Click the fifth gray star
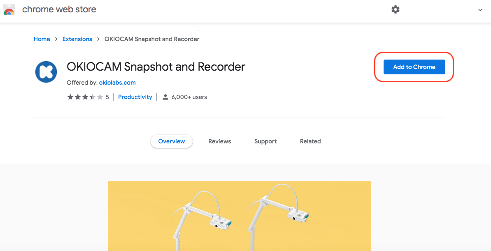This screenshot has height=251, width=491. [100, 97]
